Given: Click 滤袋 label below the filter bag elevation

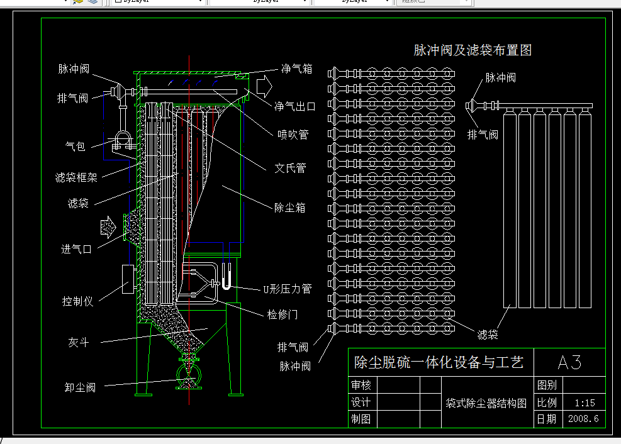Looking at the screenshot, I should [488, 335].
